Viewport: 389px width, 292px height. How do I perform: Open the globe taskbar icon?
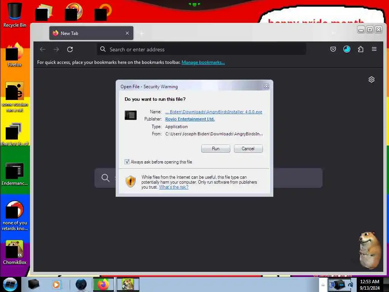coord(81,284)
